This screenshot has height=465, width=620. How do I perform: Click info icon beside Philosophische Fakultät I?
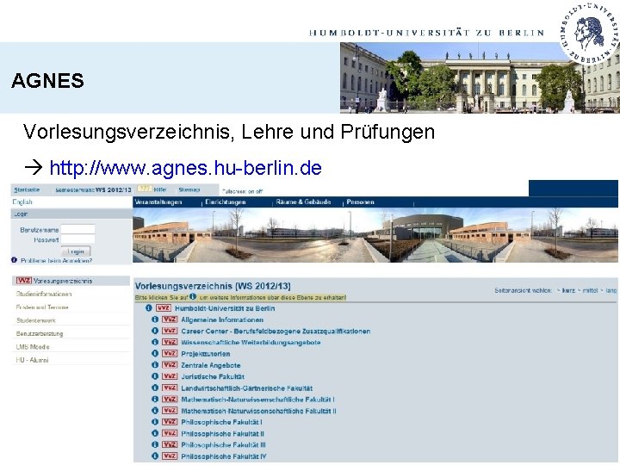[155, 422]
